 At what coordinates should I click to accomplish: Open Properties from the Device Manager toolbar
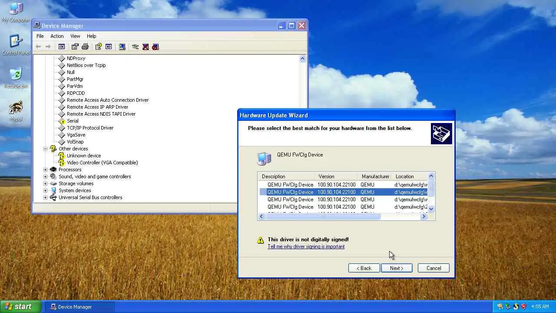pos(75,47)
